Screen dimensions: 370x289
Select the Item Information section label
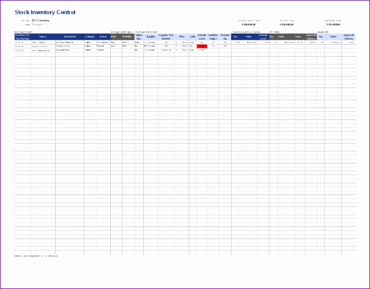pos(23,32)
